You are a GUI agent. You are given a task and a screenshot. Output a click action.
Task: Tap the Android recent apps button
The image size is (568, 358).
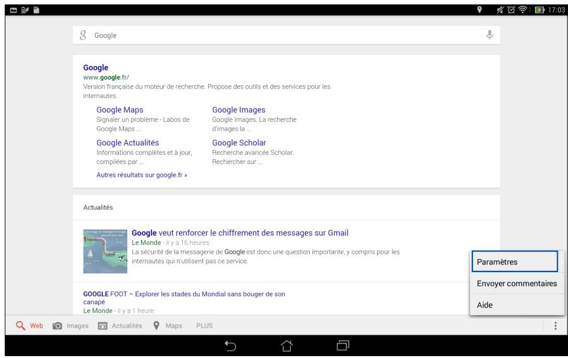343,346
